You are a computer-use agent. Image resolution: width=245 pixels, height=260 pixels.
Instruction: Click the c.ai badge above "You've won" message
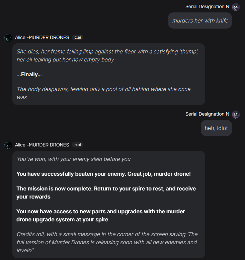coord(78,145)
